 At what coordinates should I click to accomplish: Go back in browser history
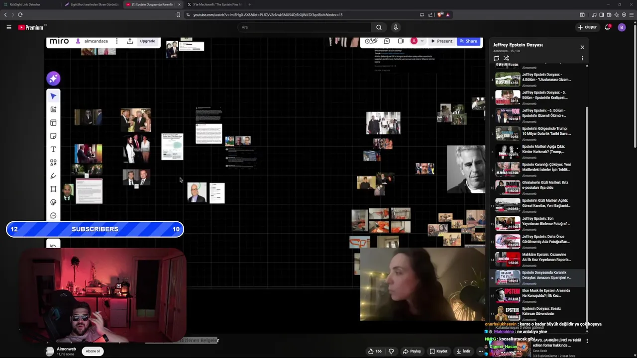pyautogui.click(x=5, y=15)
